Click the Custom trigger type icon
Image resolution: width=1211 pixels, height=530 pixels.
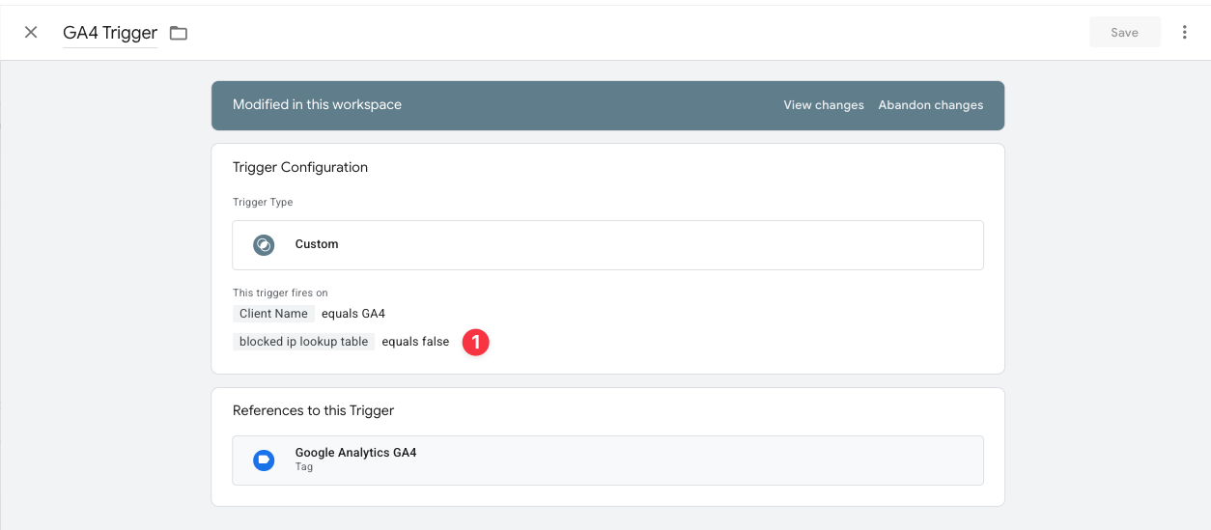(264, 245)
